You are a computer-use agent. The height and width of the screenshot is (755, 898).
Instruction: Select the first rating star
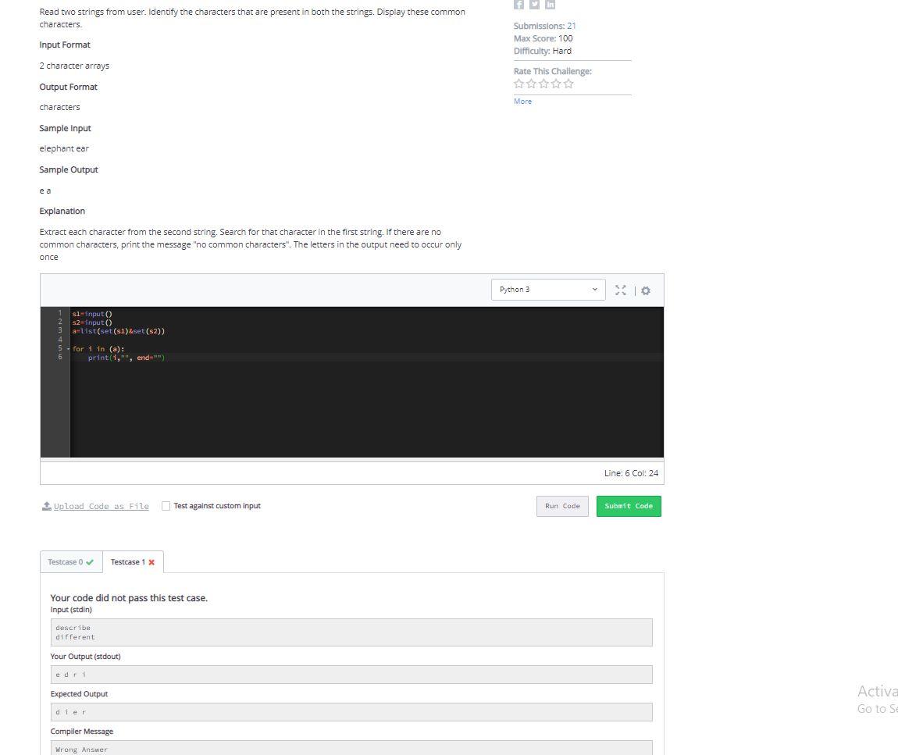pos(519,84)
